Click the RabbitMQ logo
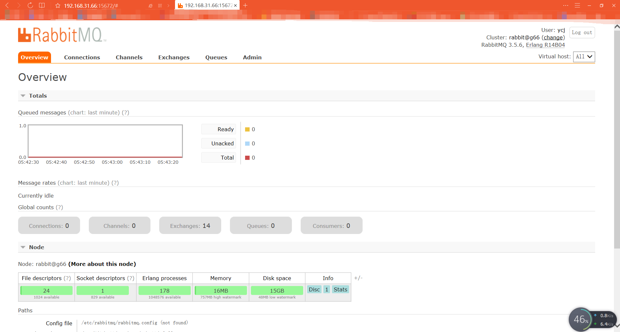Viewport: 620px width, 332px height. pyautogui.click(x=62, y=35)
